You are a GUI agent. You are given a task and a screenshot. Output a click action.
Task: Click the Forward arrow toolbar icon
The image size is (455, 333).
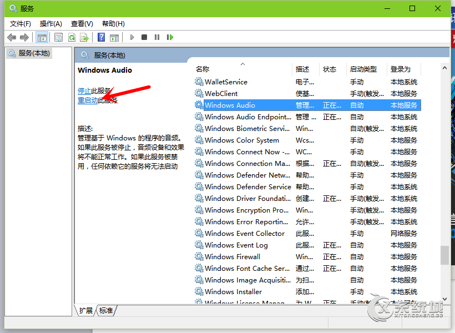pos(24,37)
